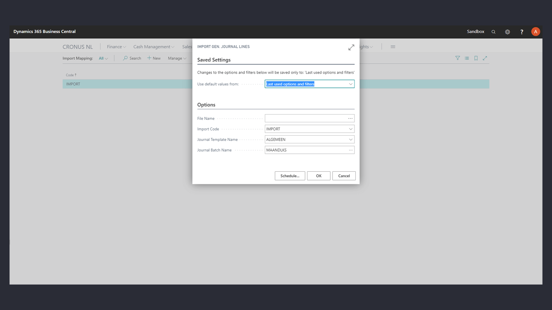Image resolution: width=552 pixels, height=310 pixels.
Task: Open the hamburger navigation menu icon
Action: 393,46
